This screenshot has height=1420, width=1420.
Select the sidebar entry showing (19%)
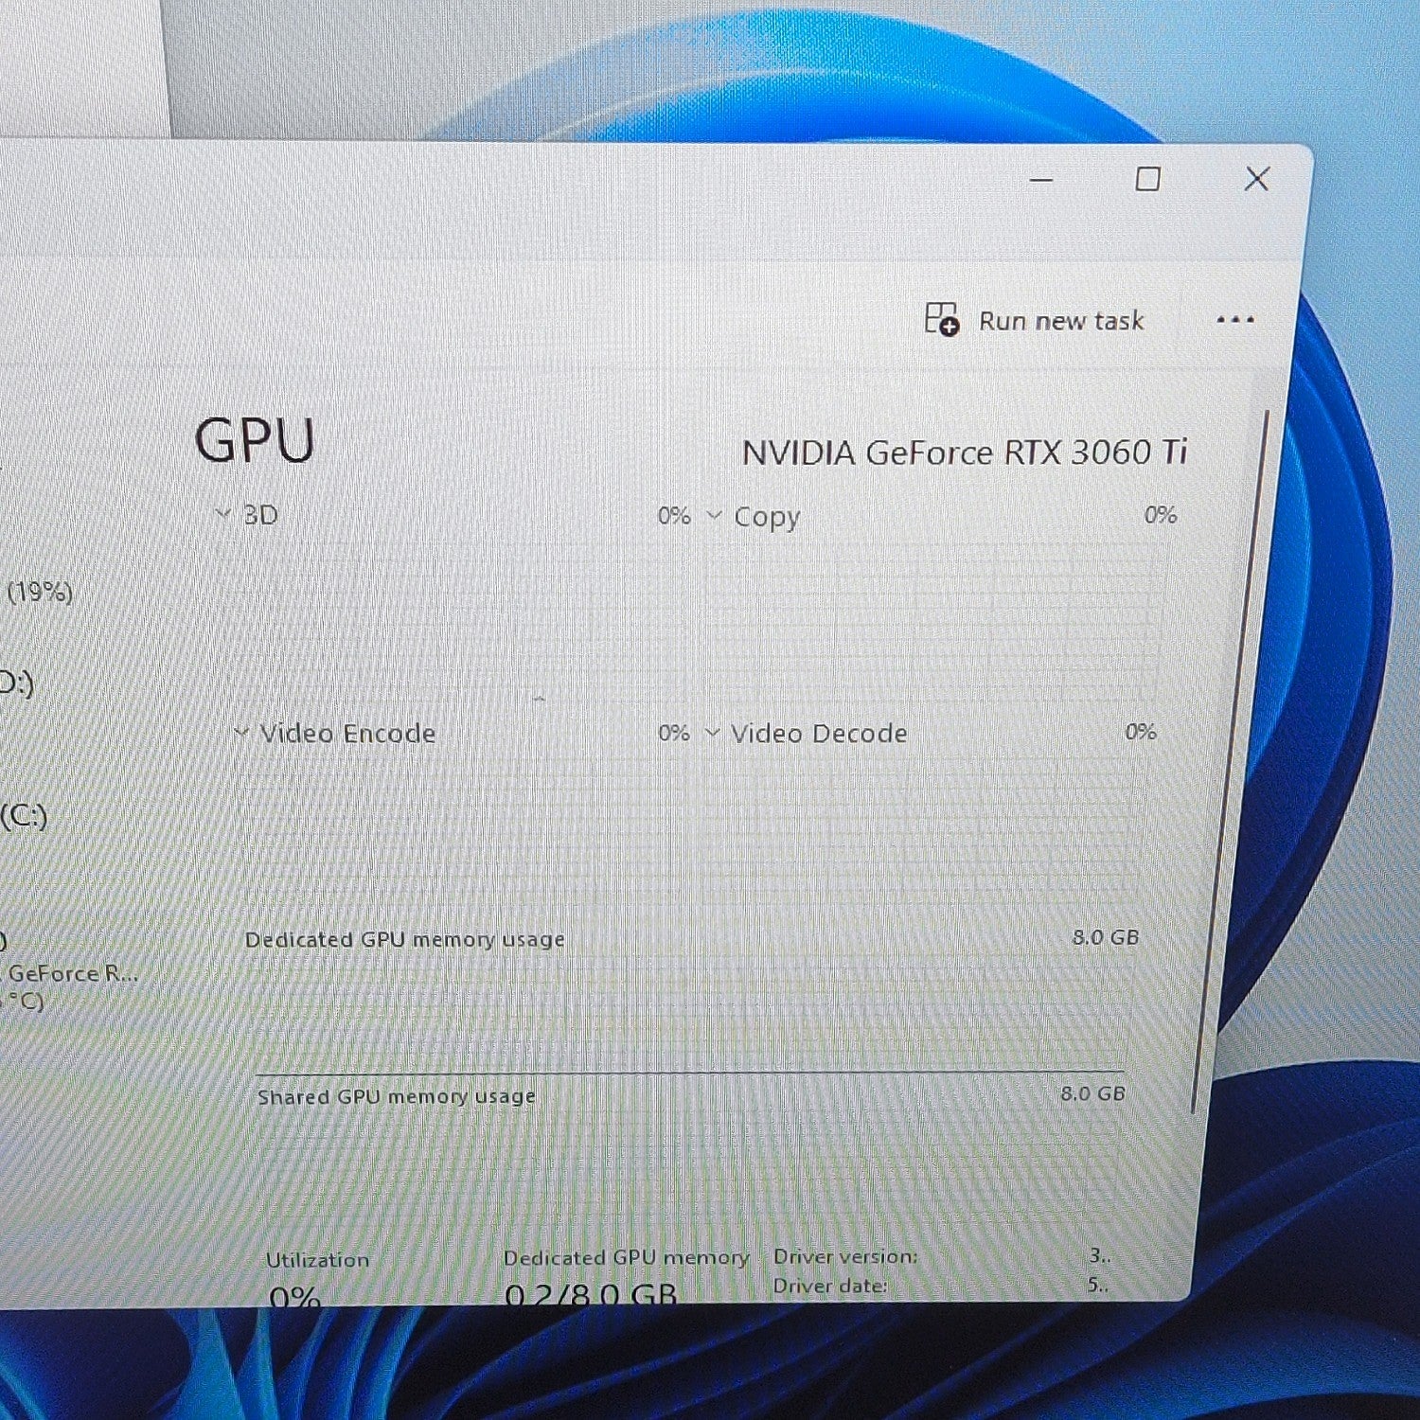(40, 593)
